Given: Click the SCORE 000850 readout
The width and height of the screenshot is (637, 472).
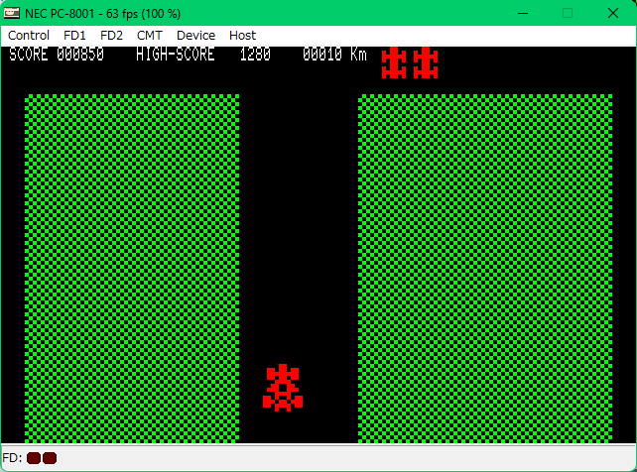Looking at the screenshot, I should 57,55.
